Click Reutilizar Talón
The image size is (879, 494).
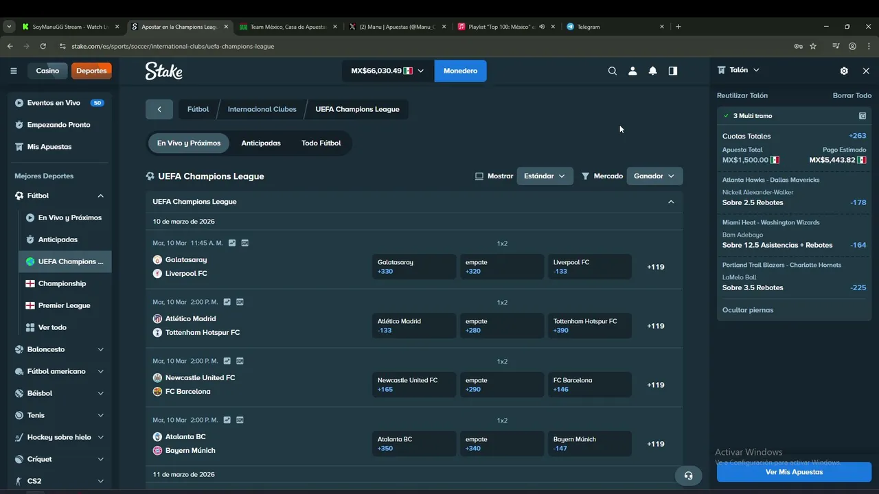(x=742, y=95)
